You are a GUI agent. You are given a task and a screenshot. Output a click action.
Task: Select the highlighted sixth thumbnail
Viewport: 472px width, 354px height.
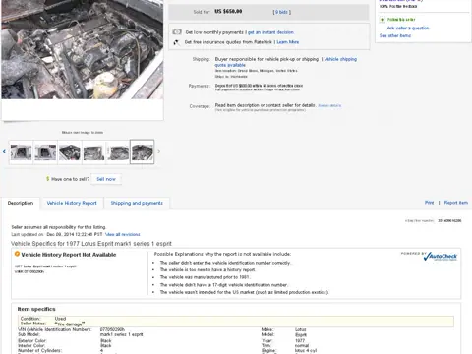pos(142,151)
